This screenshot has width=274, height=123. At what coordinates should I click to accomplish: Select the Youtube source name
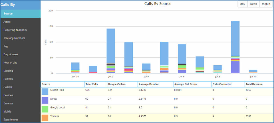tap(55, 116)
